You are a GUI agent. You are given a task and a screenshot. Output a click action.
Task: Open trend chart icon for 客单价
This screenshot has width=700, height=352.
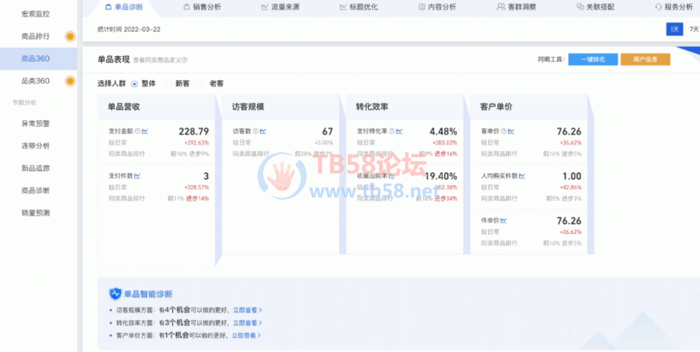[x=511, y=131]
